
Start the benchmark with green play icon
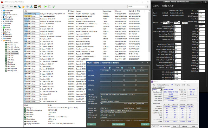(45, 6)
